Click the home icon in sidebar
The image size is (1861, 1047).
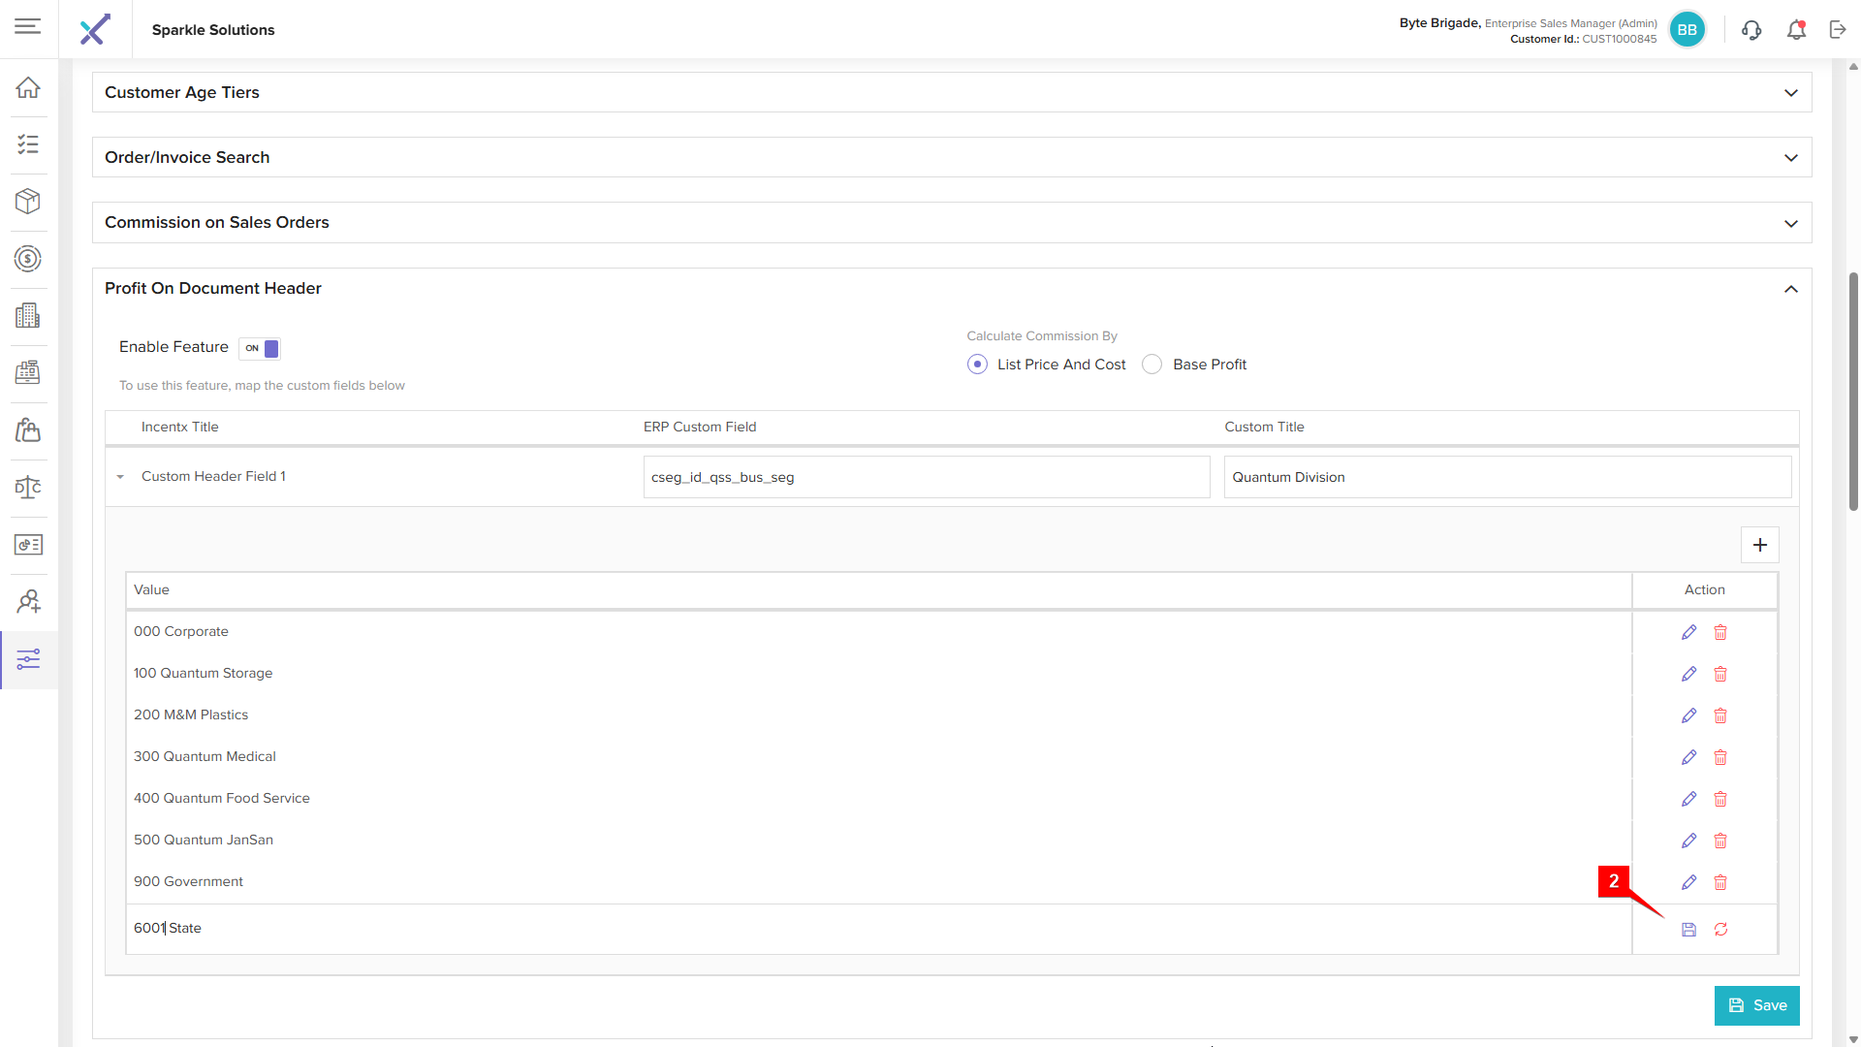pos(28,87)
